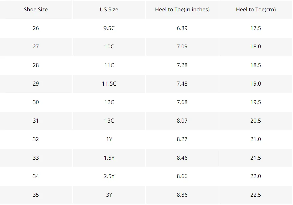Click the 1Y US size cell

pos(109,139)
